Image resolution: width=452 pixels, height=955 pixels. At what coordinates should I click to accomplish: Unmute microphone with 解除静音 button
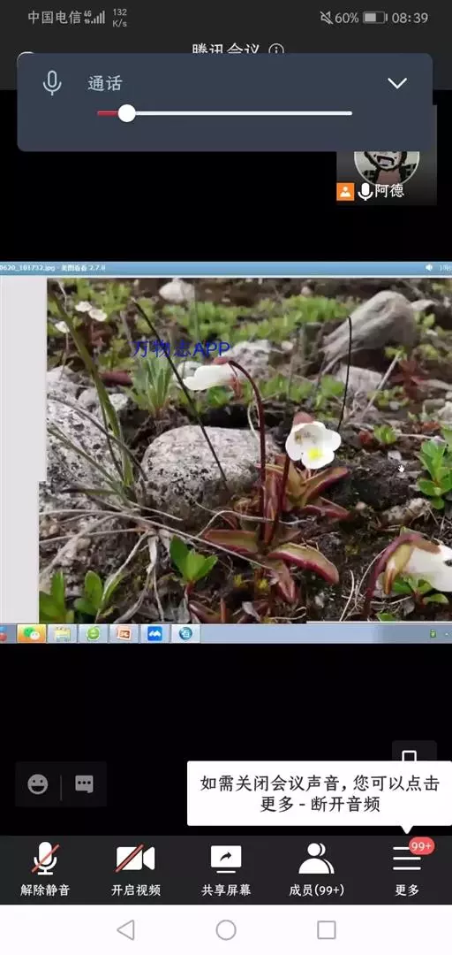point(45,869)
